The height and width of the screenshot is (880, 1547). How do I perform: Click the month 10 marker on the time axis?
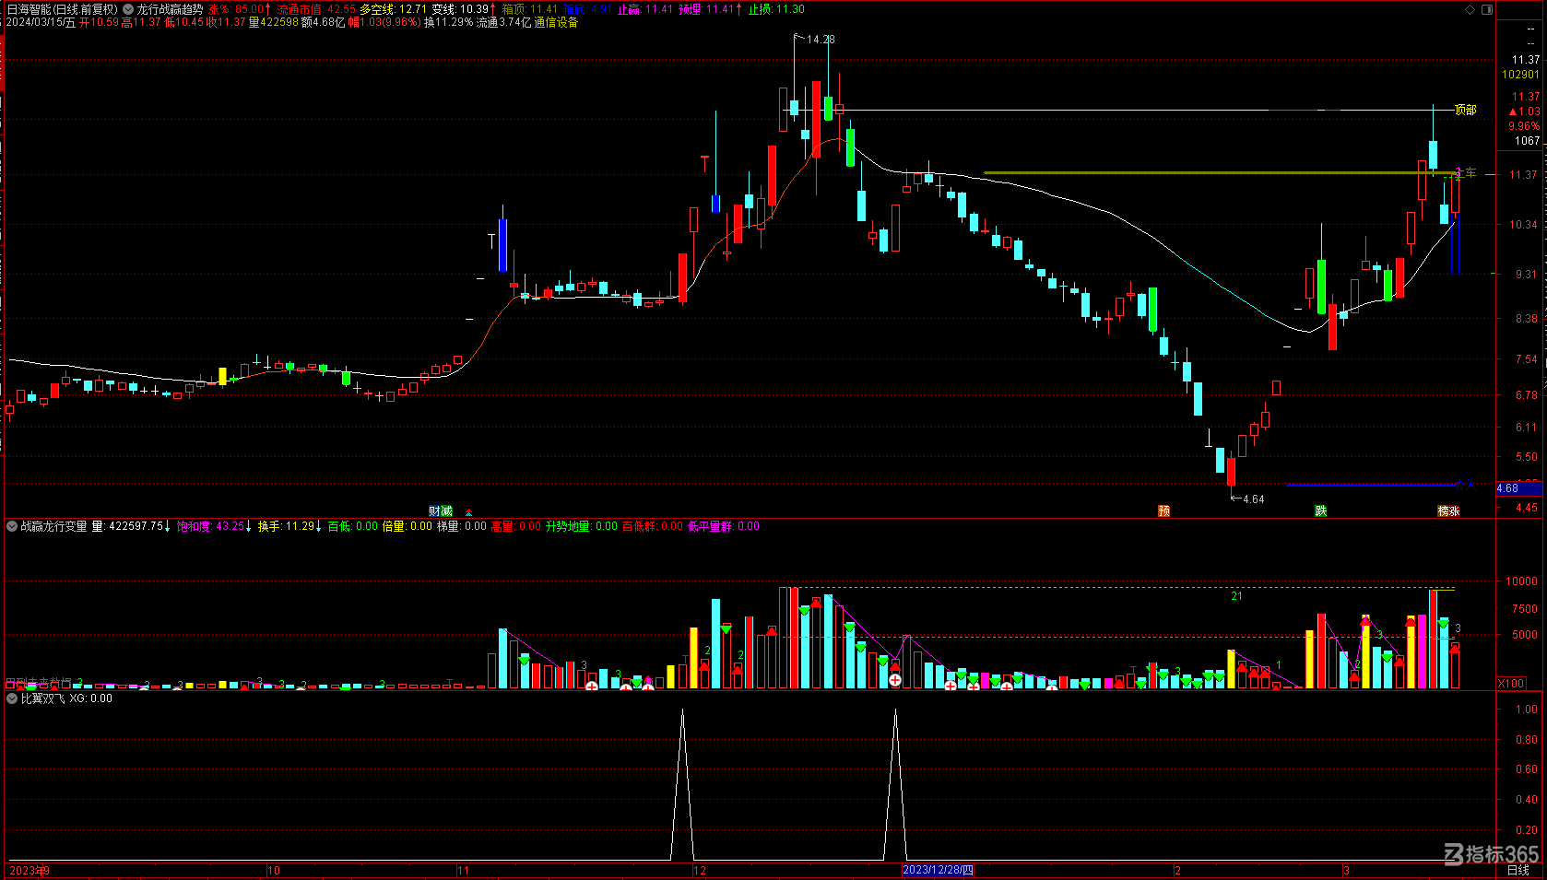click(274, 870)
